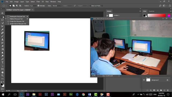Screen dimensions: 172x97
Task: Select the Quick Selection tool
Action: click(x=2, y=23)
